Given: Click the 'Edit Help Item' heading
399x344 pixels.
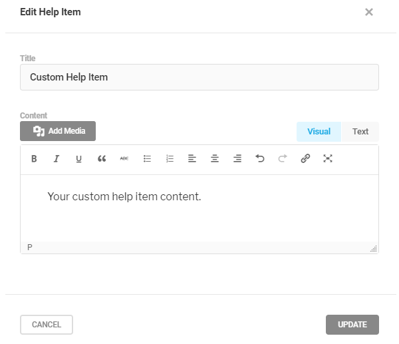Looking at the screenshot, I should [x=51, y=12].
